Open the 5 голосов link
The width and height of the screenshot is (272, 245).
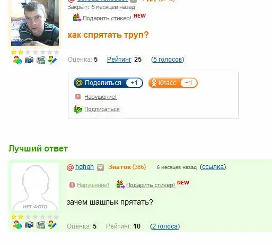click(168, 60)
